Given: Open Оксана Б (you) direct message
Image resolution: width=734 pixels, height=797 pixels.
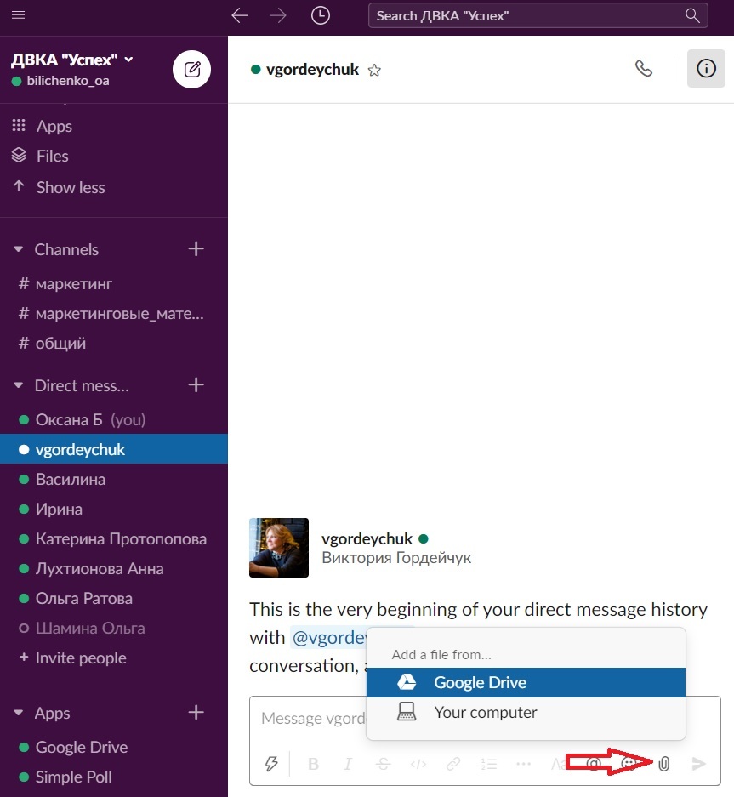Looking at the screenshot, I should point(90,420).
